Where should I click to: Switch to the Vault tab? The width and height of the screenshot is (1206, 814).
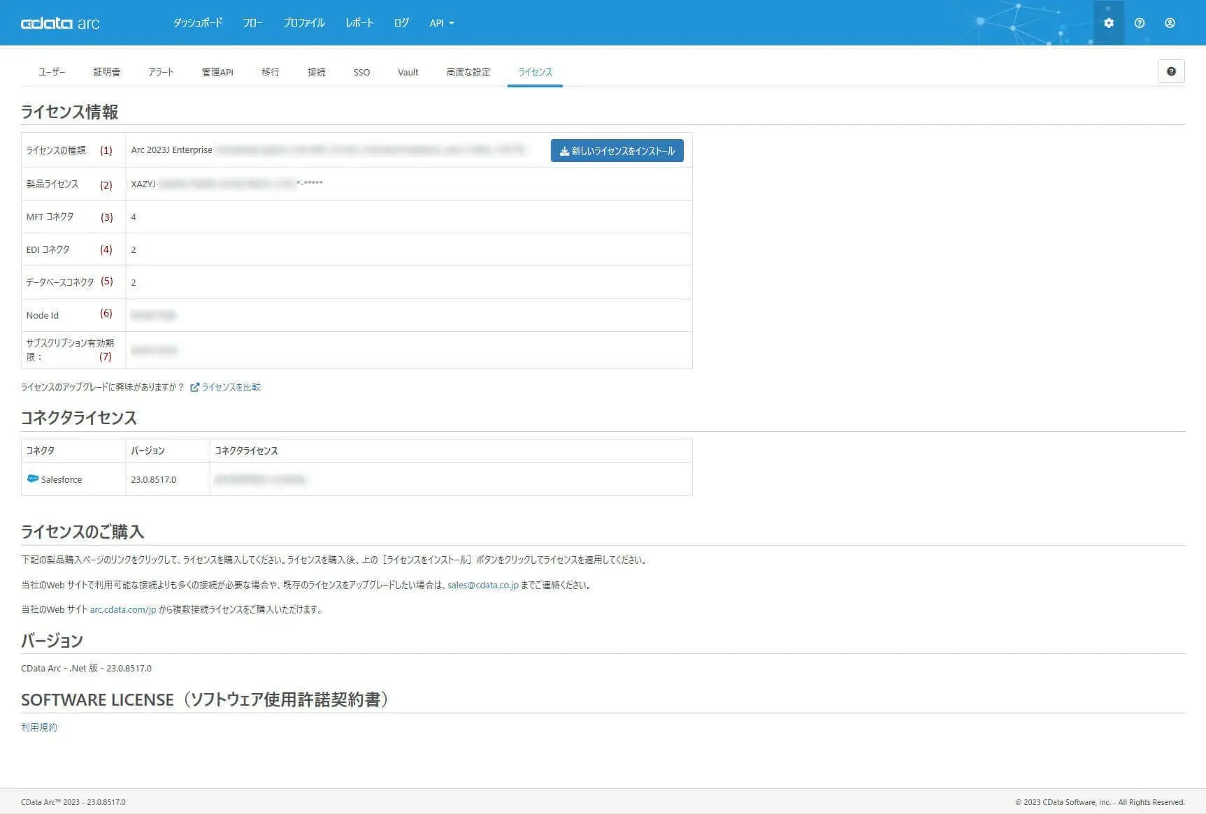click(408, 72)
